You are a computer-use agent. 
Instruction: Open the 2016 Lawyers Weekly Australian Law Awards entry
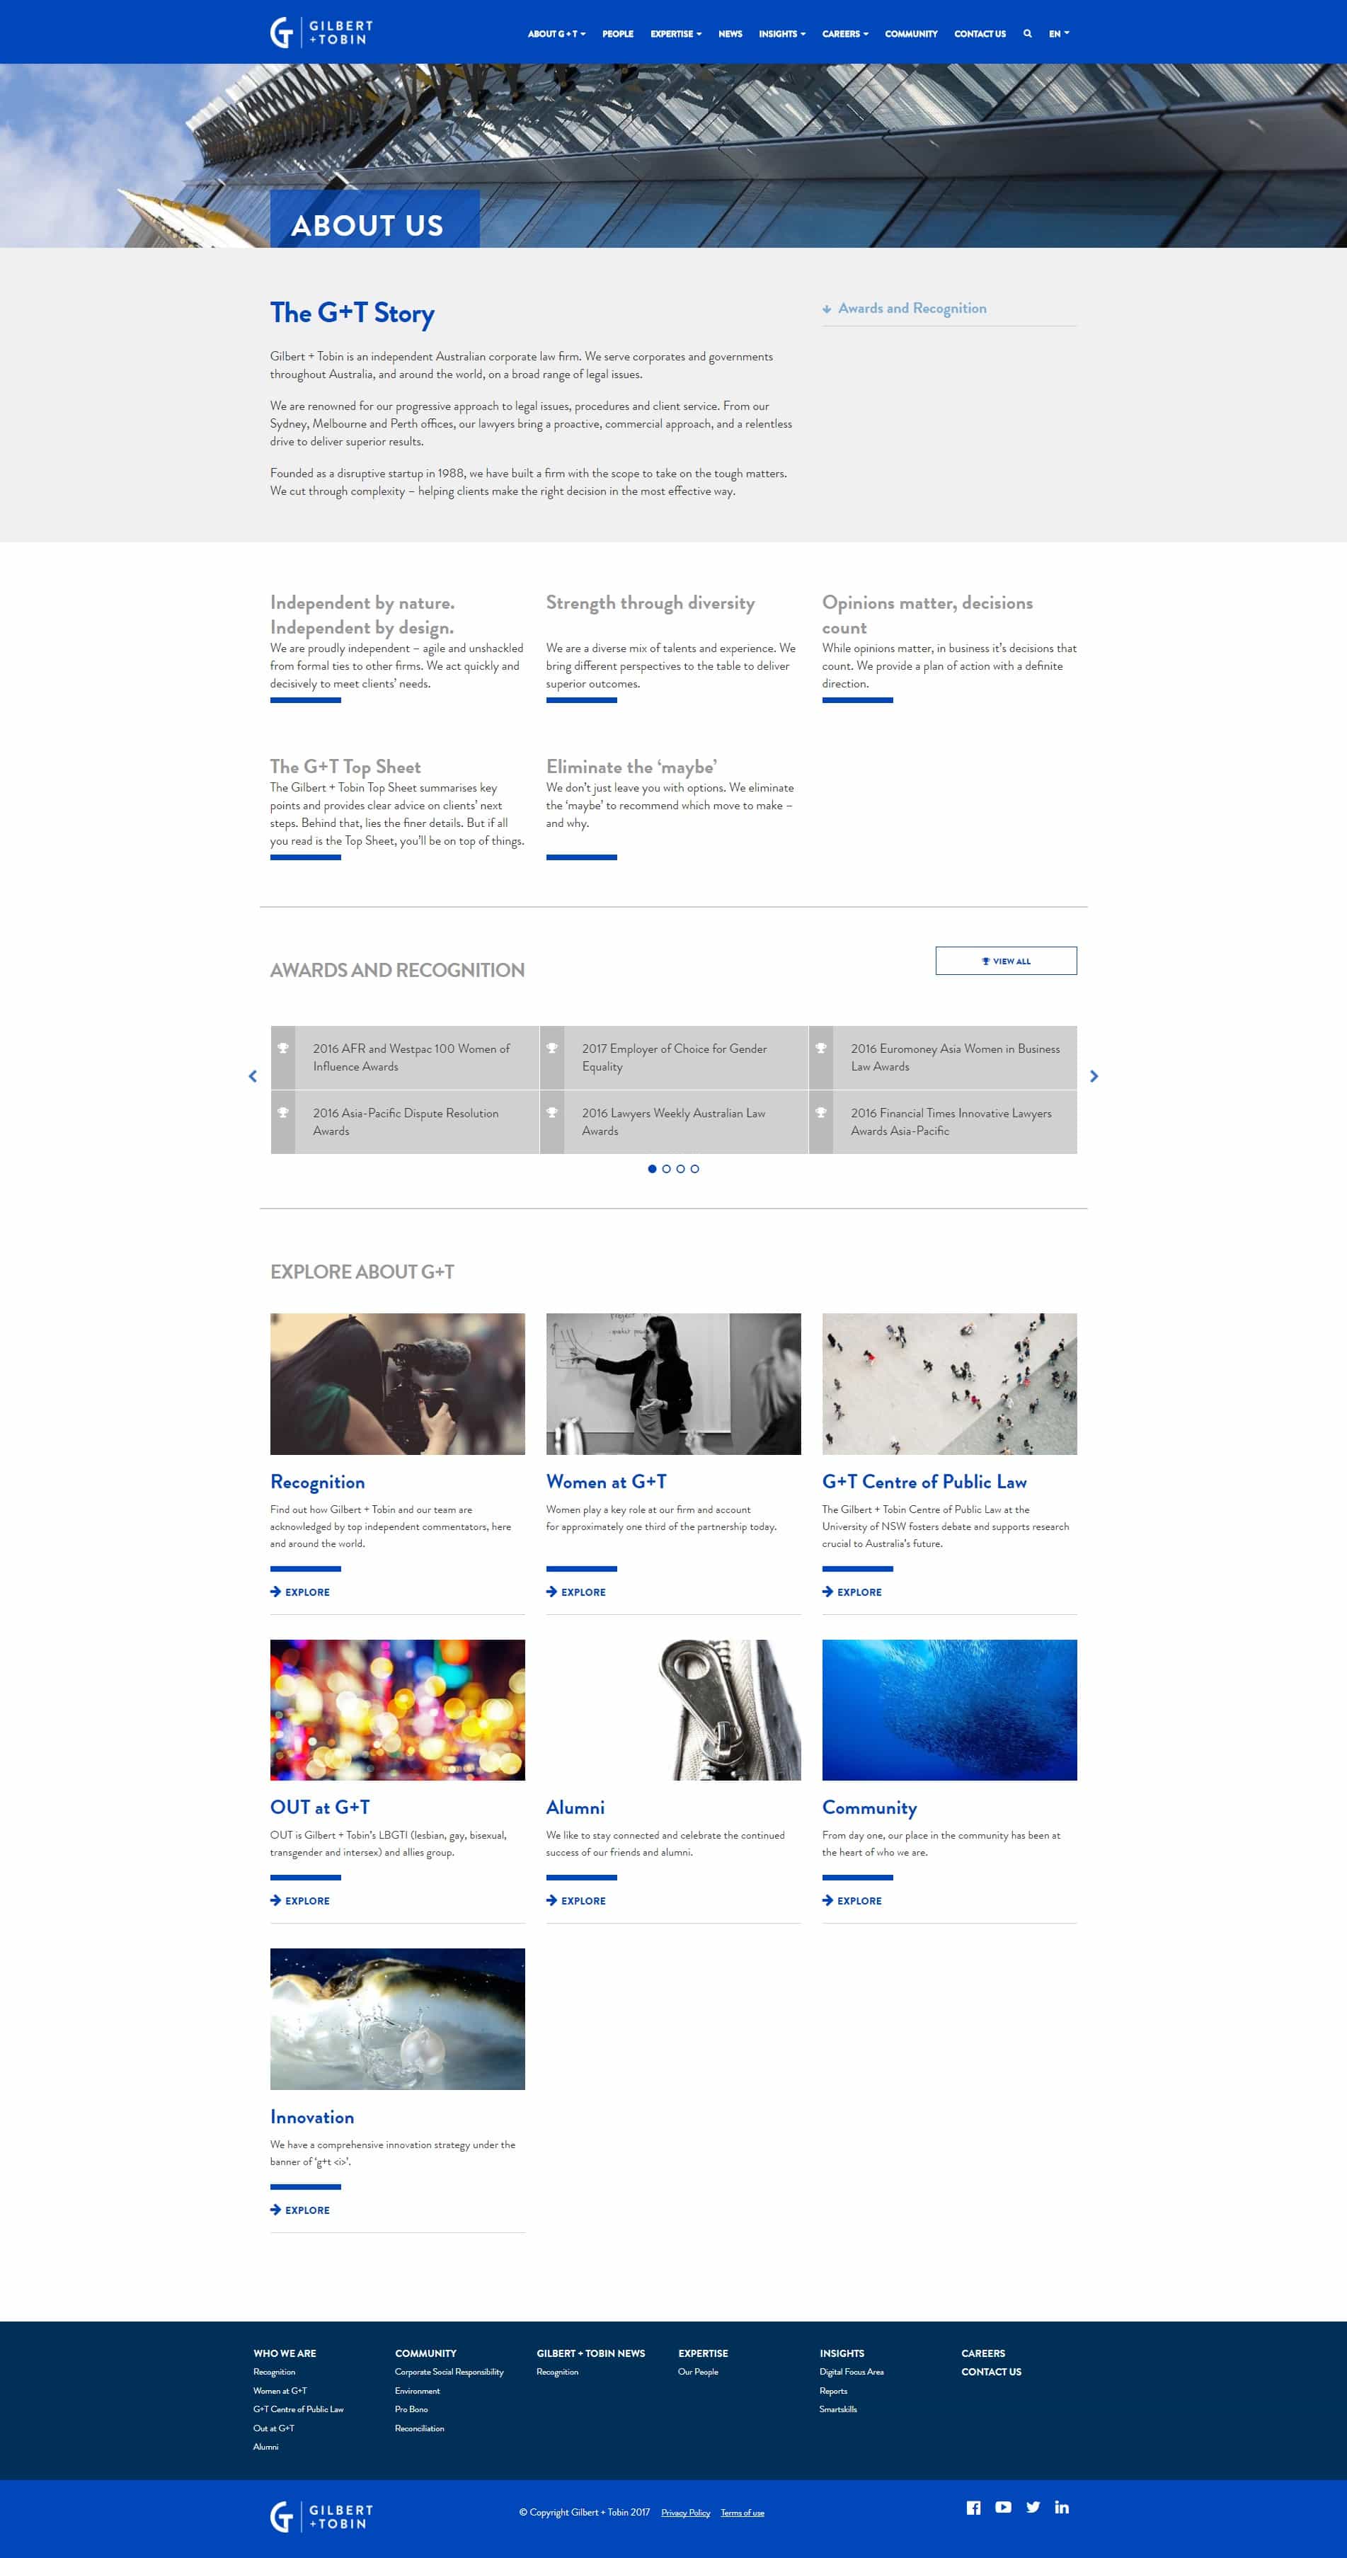pyautogui.click(x=674, y=1122)
